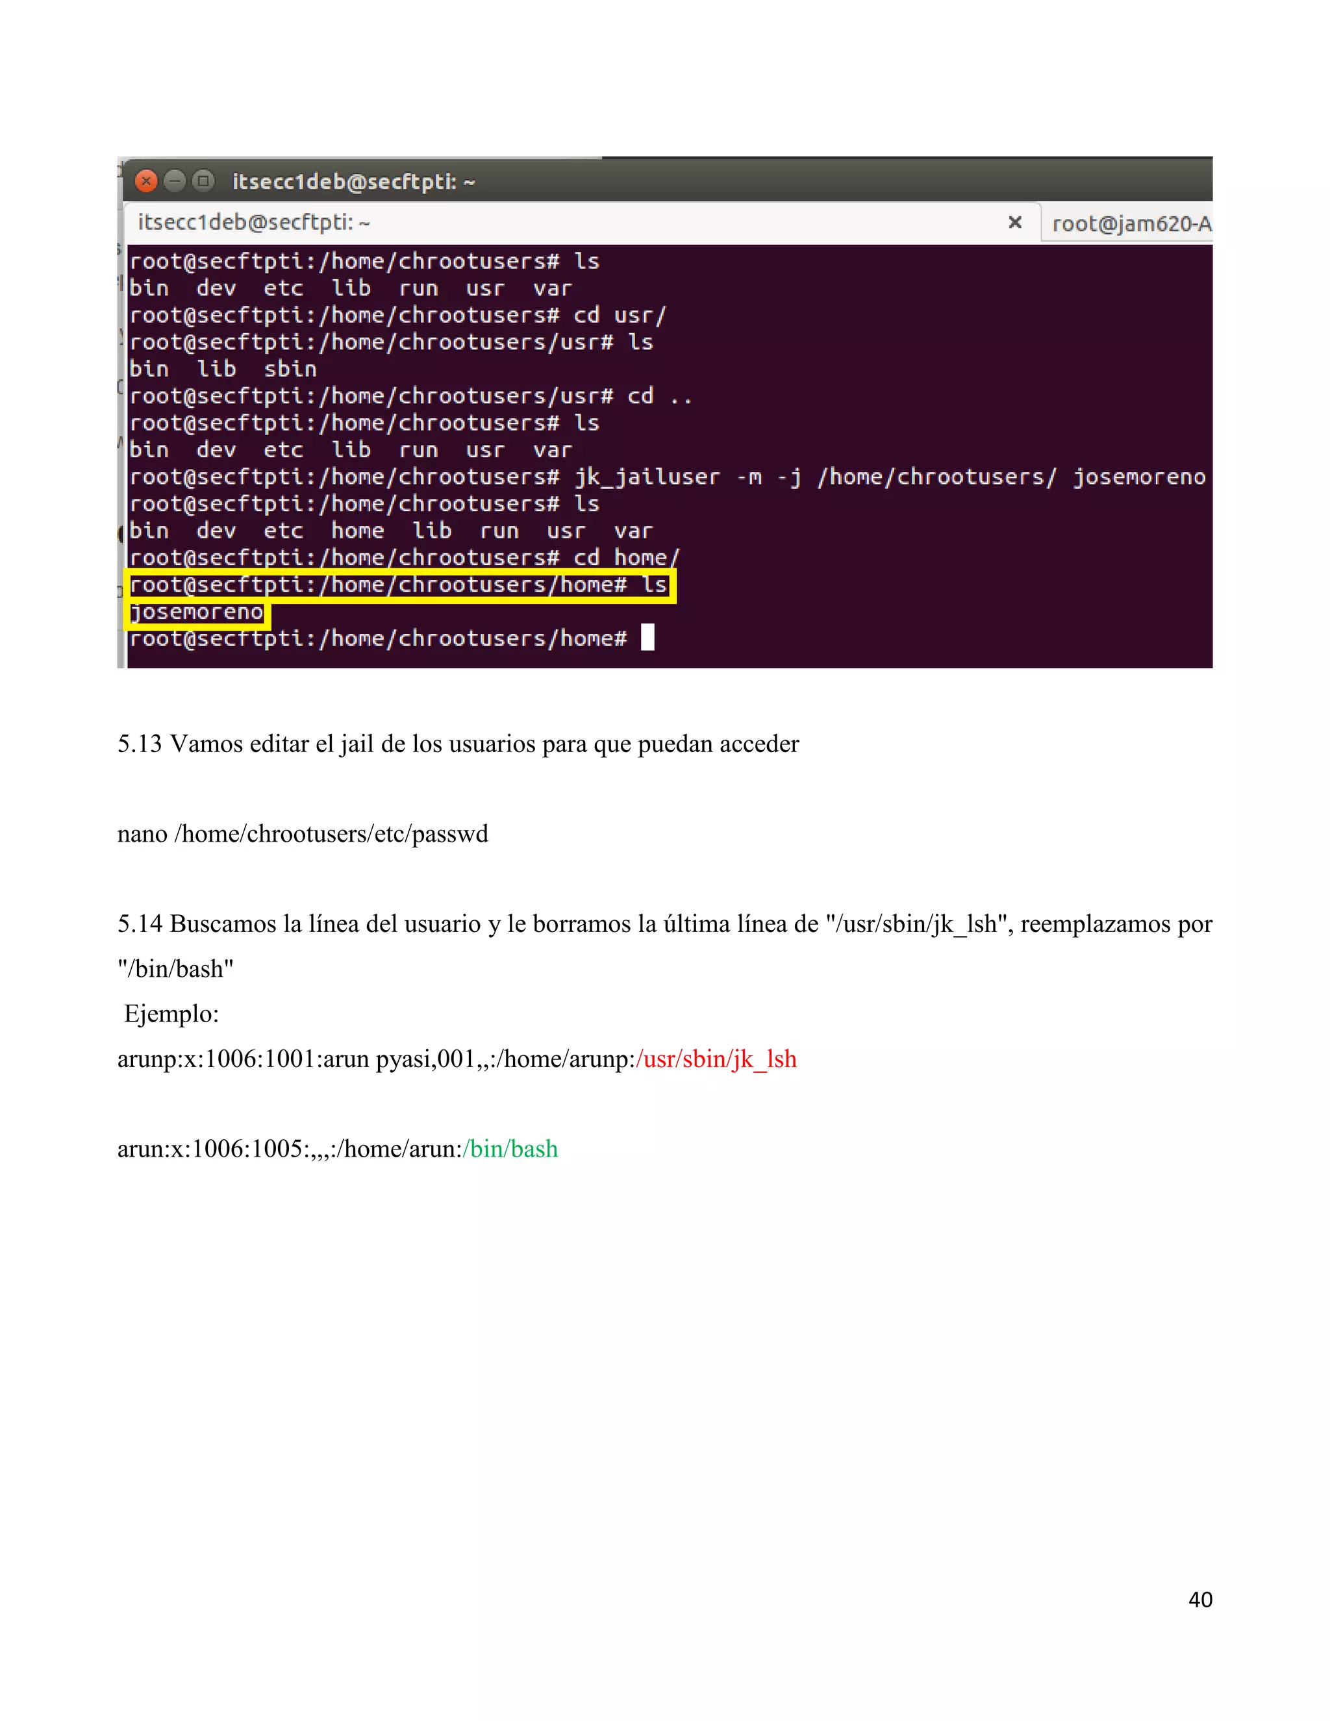Click the 'cd ..' command line
This screenshot has height=1721, width=1330.
[411, 396]
